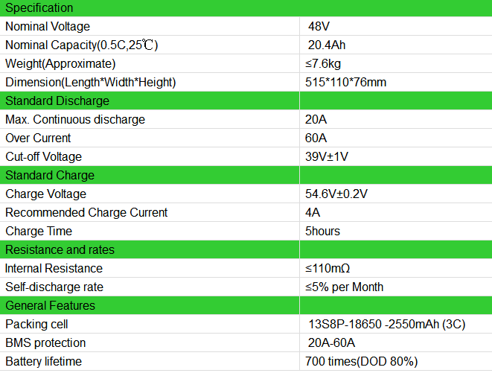This screenshot has height=373, width=492.
Task: Select the Nominal Voltage label cell
Action: point(150,26)
